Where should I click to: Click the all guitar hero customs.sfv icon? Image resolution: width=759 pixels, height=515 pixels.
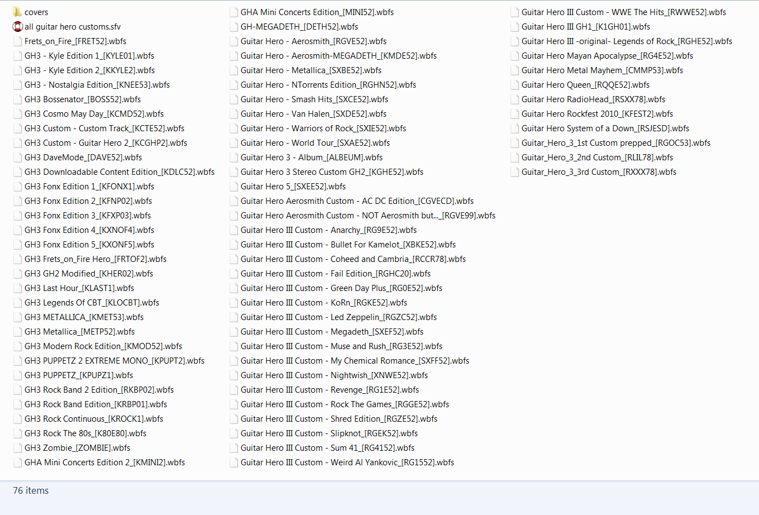pyautogui.click(x=17, y=26)
